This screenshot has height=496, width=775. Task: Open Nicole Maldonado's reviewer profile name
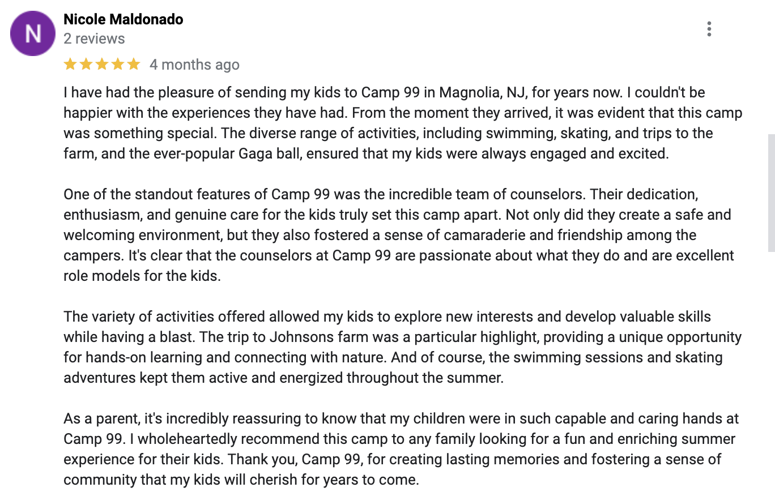124,19
